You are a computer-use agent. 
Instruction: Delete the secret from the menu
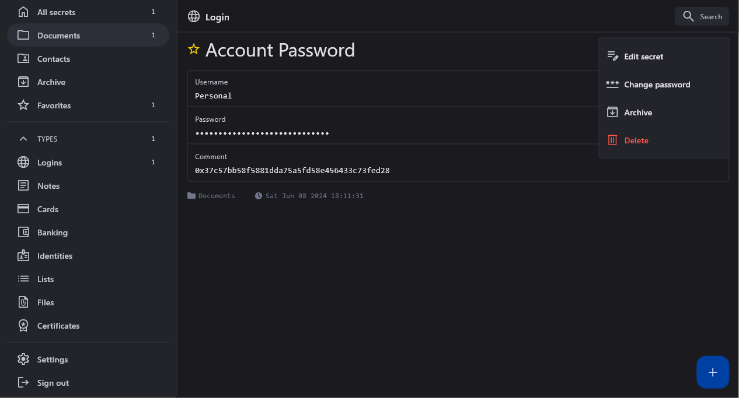pos(636,140)
